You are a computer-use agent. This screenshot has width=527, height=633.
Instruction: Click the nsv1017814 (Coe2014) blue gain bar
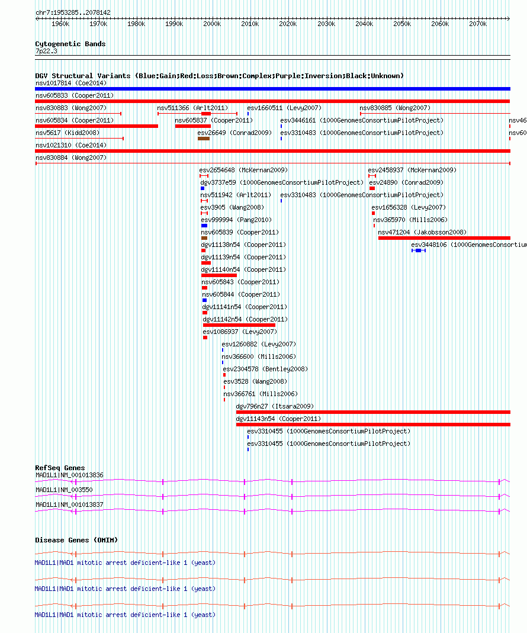click(272, 89)
